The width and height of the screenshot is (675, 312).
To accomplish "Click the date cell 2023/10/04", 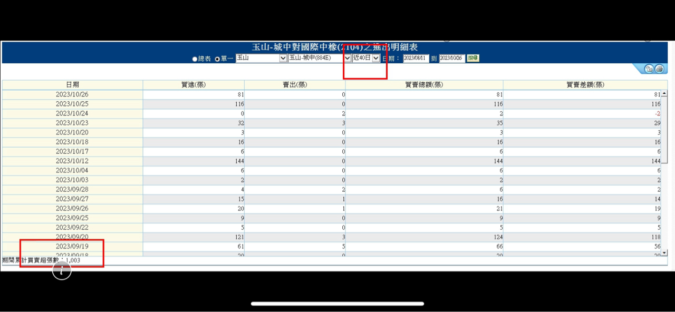I will [x=72, y=170].
